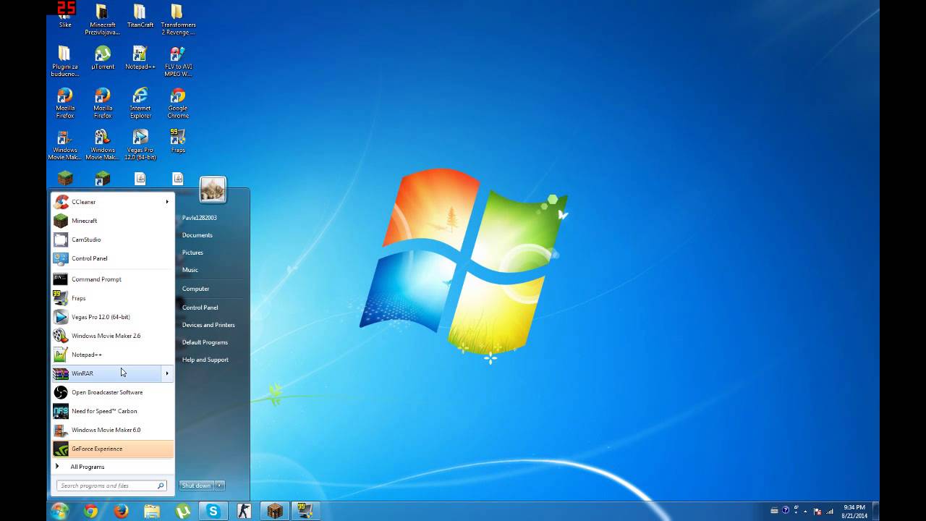The image size is (926, 521).
Task: Open Control Panel link below Computer
Action: pos(200,308)
